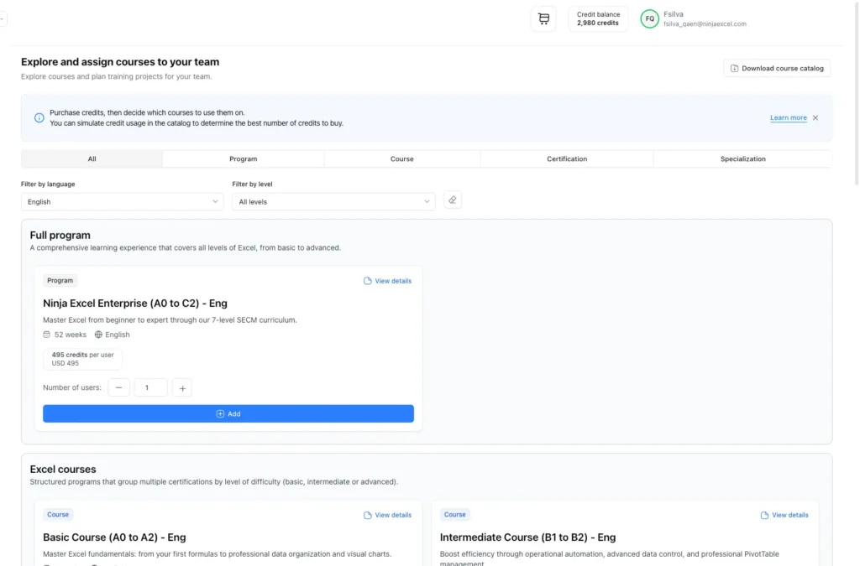Clear filters using the eraser icon

[x=452, y=200]
